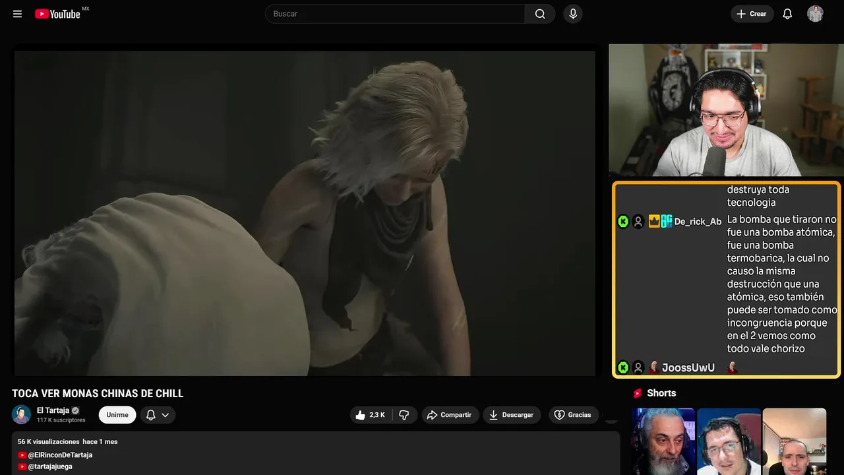844x475 pixels.
Task: Click Descargar download button
Action: [x=512, y=415]
